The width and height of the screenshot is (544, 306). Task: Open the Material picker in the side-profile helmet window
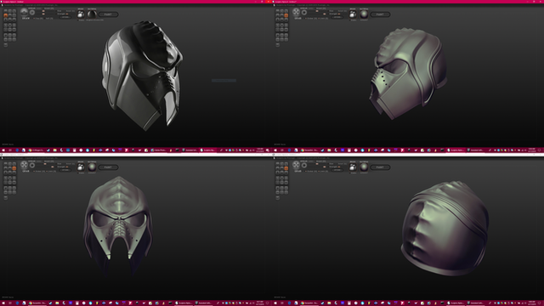tap(364, 14)
